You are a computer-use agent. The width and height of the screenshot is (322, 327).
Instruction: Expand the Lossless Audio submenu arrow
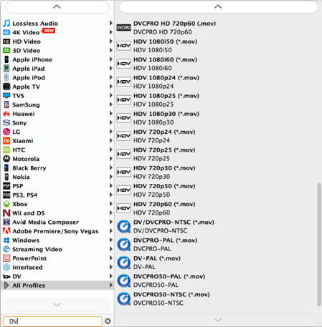click(x=110, y=23)
